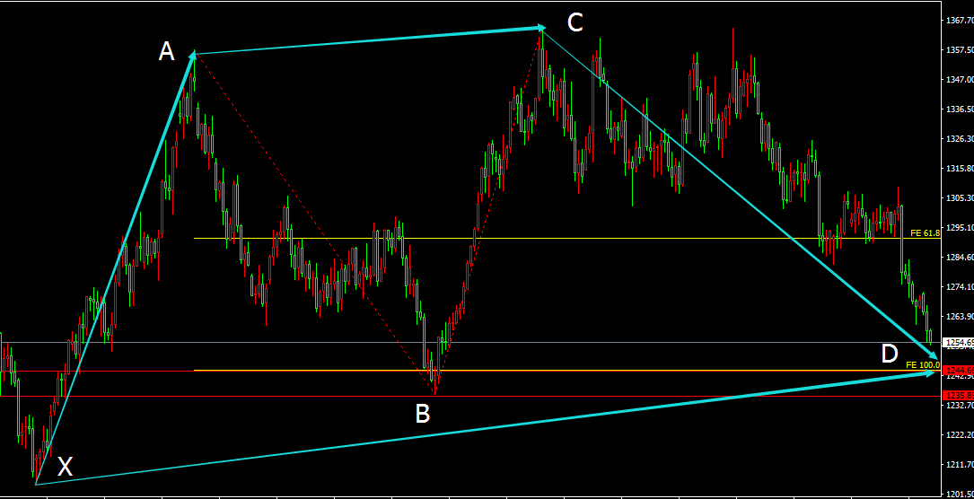This screenshot has height=499, width=974.
Task: Click the 1315.80 price axis label
Action: [960, 168]
